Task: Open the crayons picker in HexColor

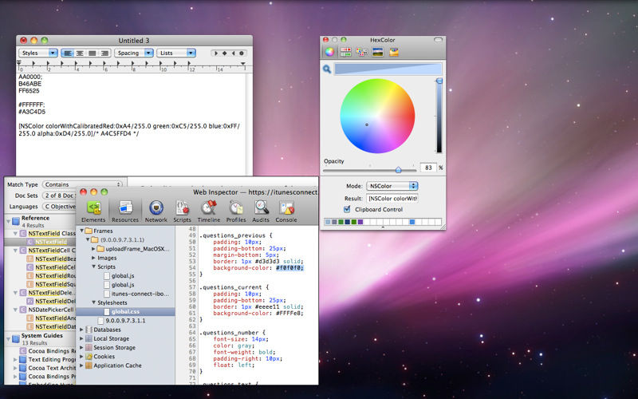Action: tap(394, 52)
